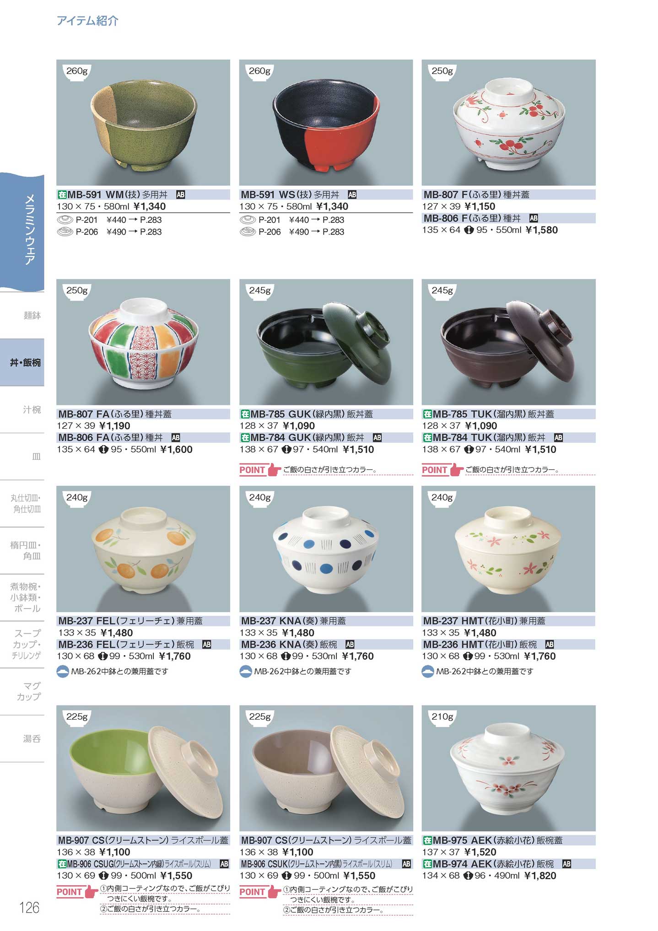Click the 260g weight badge on the green bowl
The height and width of the screenshot is (931, 658).
tap(77, 71)
